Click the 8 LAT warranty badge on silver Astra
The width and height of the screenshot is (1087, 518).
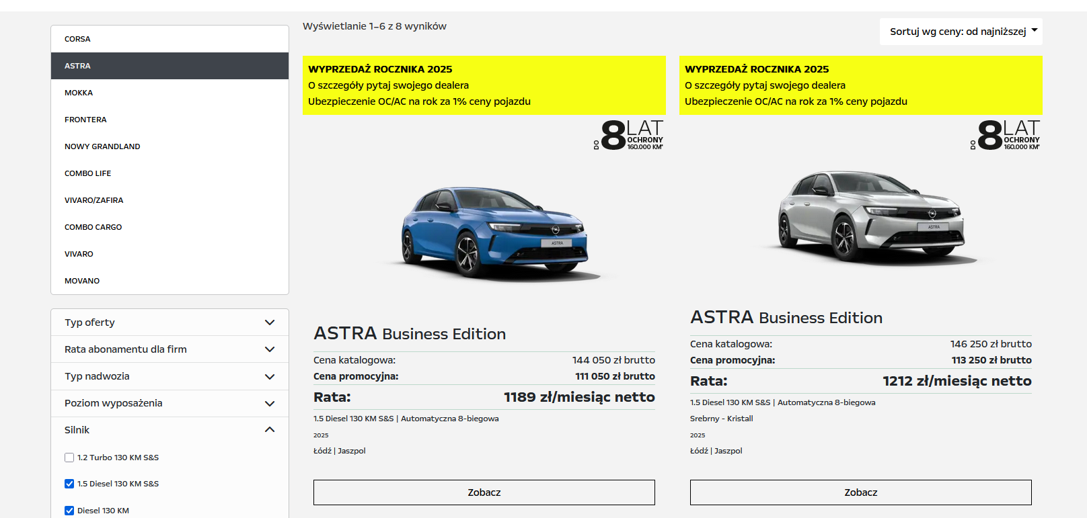click(1006, 135)
